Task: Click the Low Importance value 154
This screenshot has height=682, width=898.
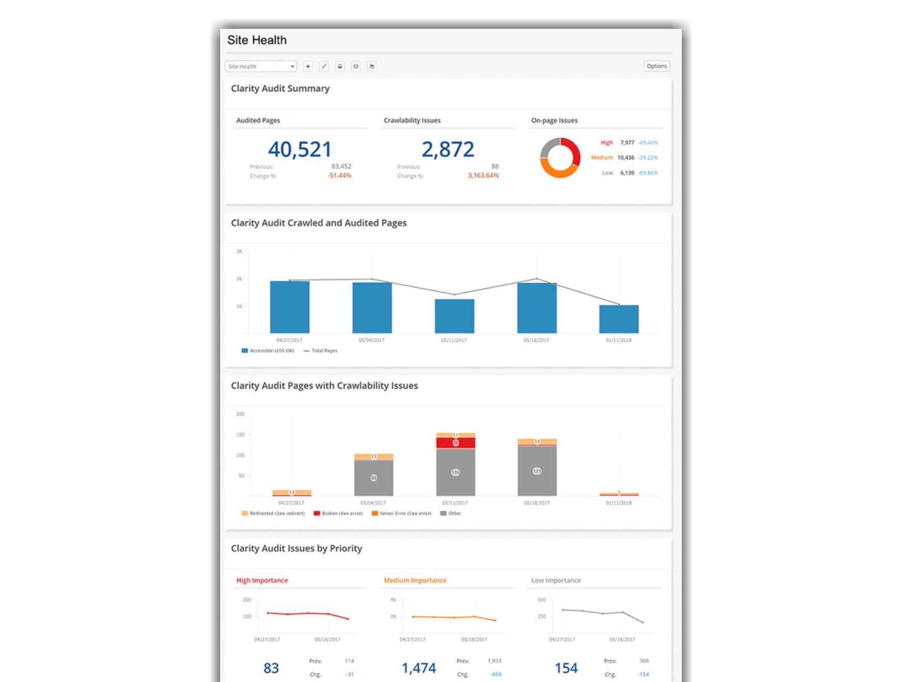Action: click(x=566, y=668)
